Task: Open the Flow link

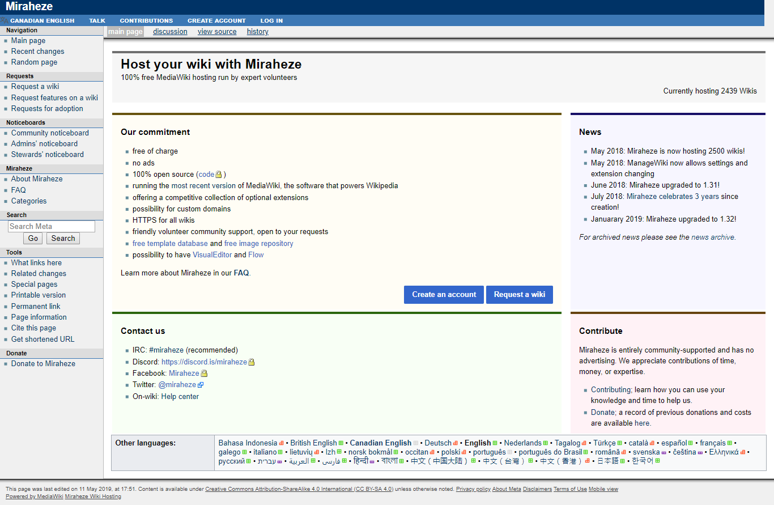Action: click(256, 255)
